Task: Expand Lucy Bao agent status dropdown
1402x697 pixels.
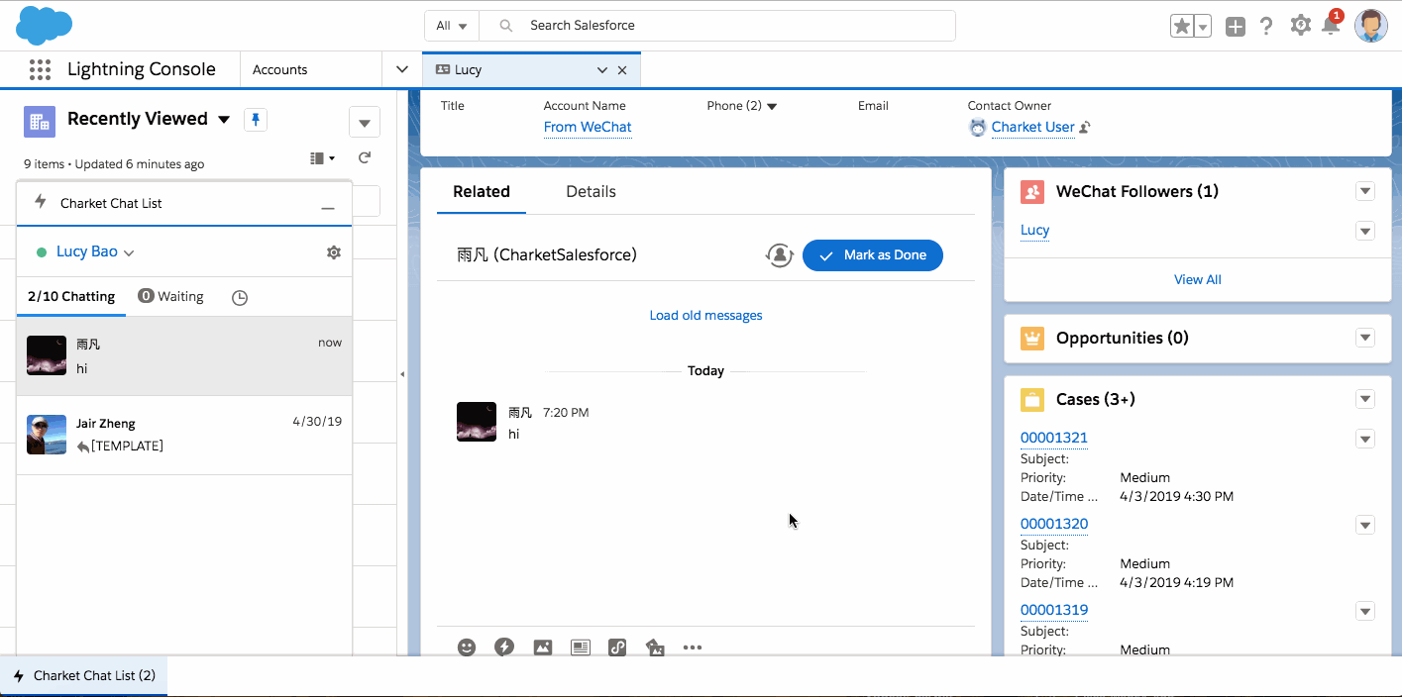Action: click(129, 252)
